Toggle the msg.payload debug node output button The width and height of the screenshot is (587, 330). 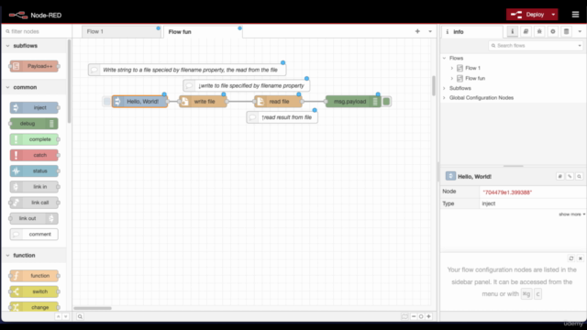[x=386, y=102]
